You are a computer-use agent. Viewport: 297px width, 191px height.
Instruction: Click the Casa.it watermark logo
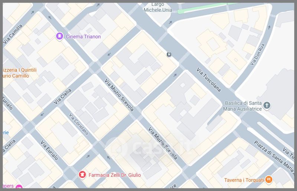[x=150, y=148]
